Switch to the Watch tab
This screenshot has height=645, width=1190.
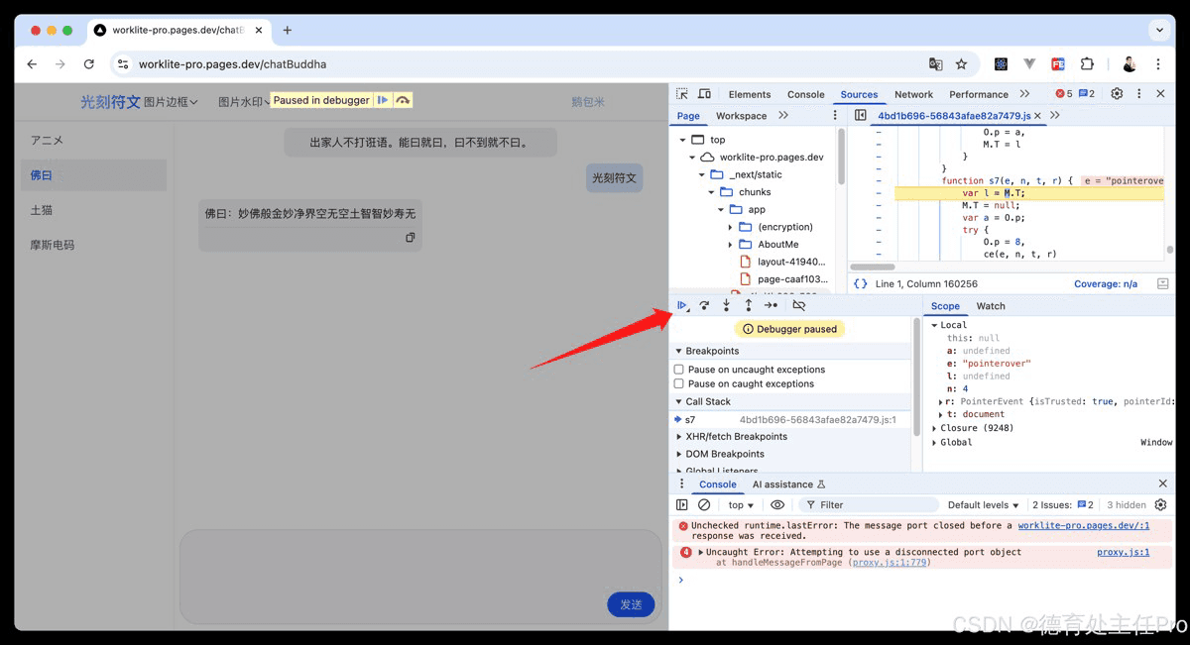click(991, 306)
